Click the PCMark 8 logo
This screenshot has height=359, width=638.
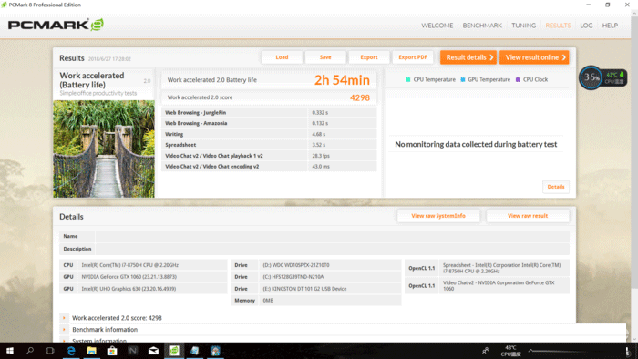point(56,25)
